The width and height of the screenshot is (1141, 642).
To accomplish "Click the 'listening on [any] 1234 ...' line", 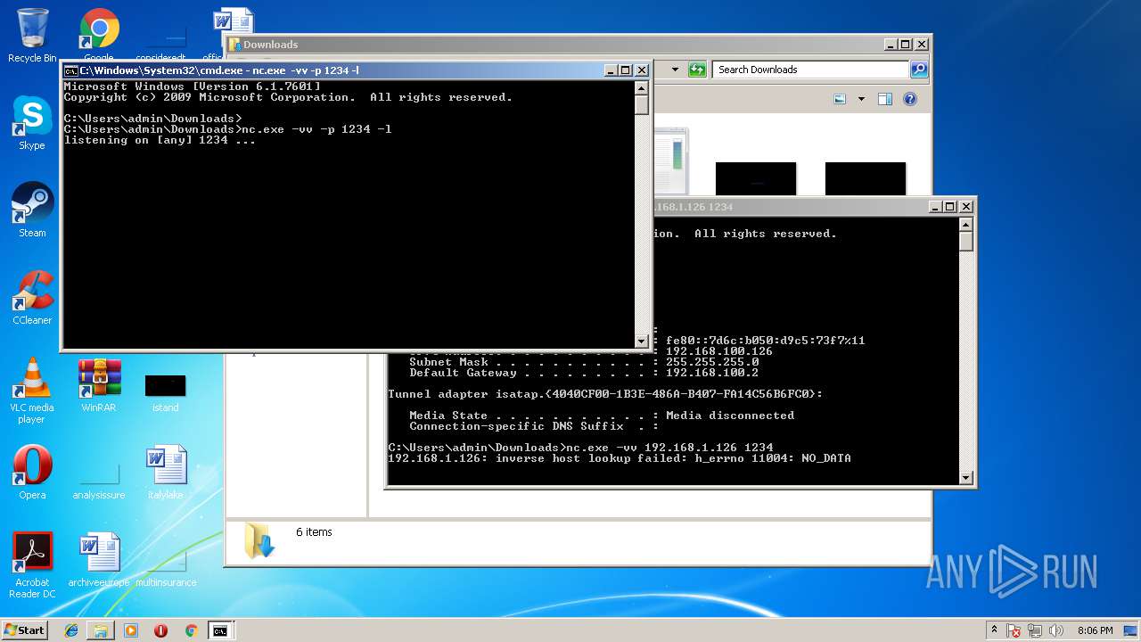I will pos(160,140).
